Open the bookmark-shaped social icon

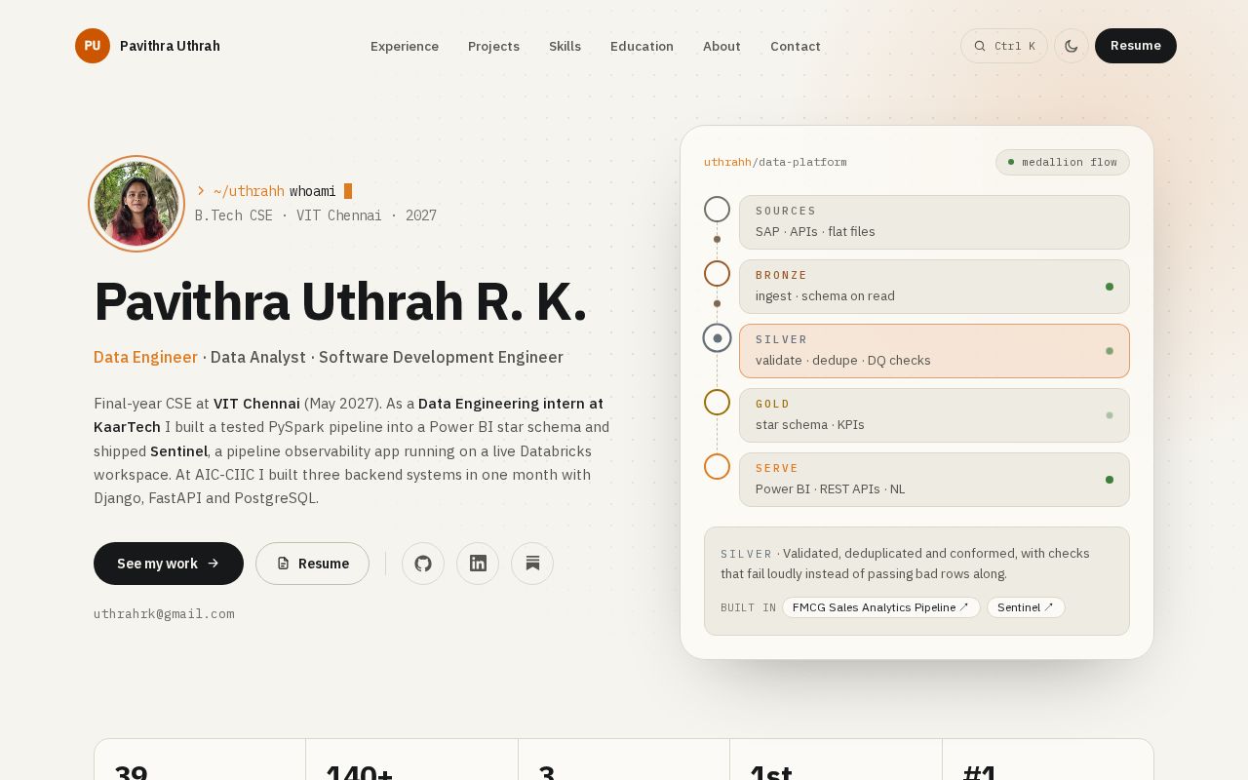(x=532, y=564)
